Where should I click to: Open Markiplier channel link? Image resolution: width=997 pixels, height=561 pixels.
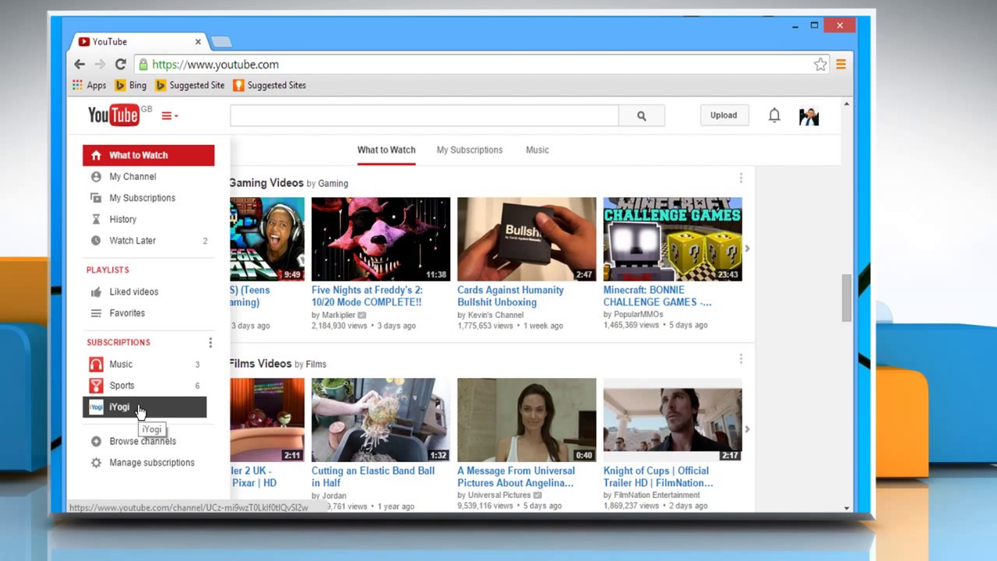tap(338, 315)
